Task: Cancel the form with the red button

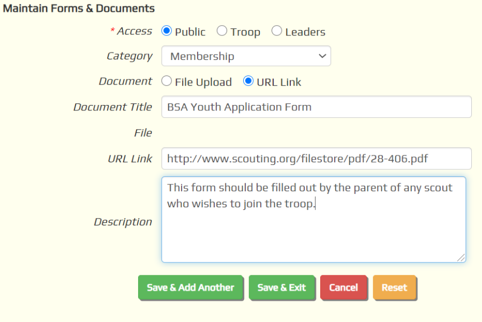Action: pos(344,288)
